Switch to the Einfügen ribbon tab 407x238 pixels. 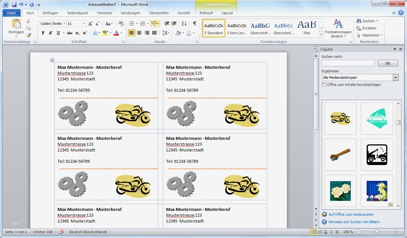point(50,13)
